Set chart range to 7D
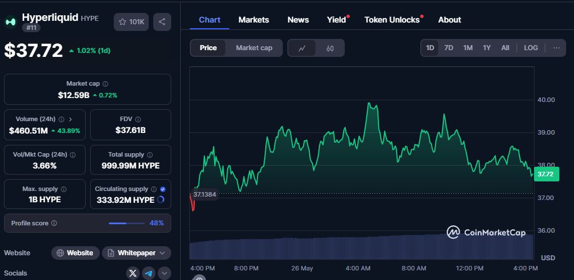The image size is (574, 280). [448, 48]
